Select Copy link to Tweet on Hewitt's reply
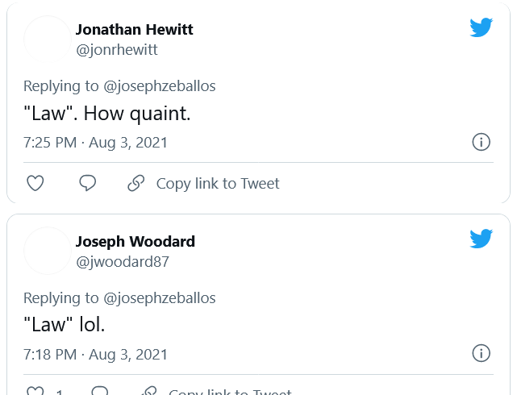Image resolution: width=517 pixels, height=395 pixels. pos(218,184)
